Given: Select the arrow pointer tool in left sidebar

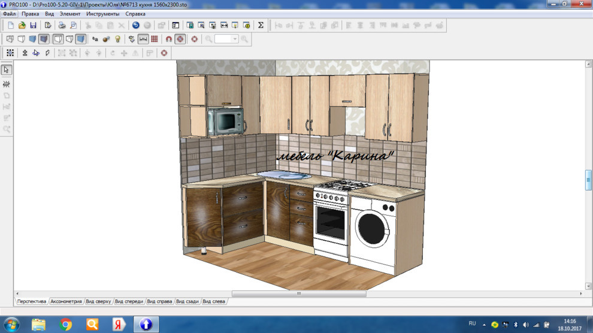Looking at the screenshot, I should [7, 69].
